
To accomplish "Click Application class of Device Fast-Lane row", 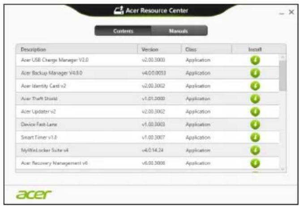I will [x=198, y=125].
